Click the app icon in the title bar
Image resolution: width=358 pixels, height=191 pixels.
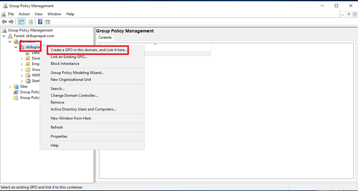pyautogui.click(x=5, y=6)
